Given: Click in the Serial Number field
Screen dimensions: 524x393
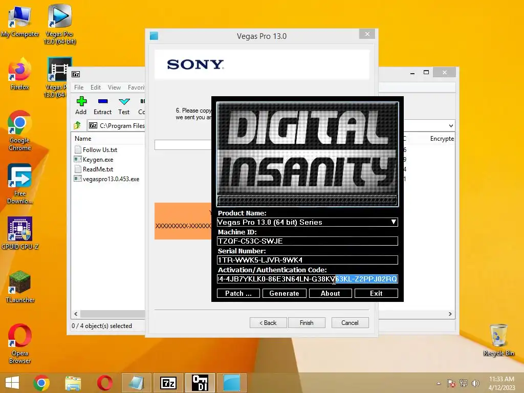Looking at the screenshot, I should point(308,260).
